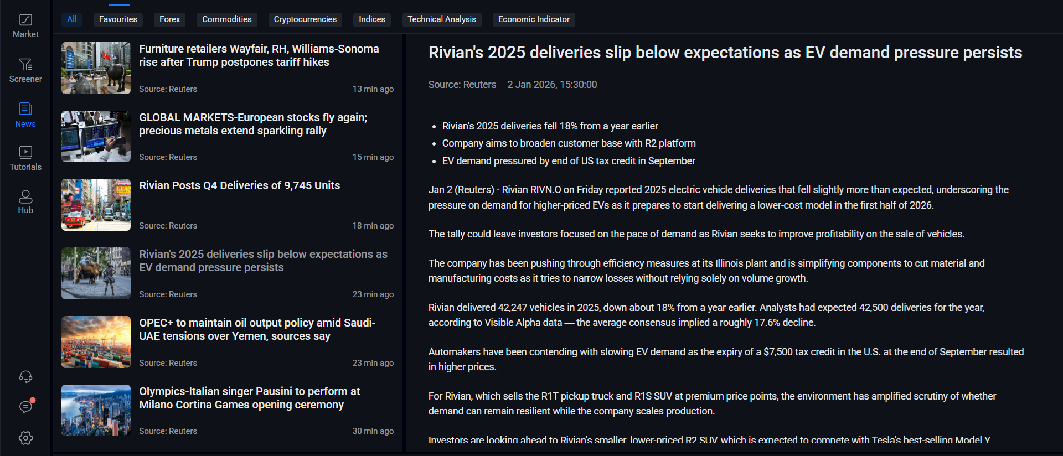
Task: Show the Indices news tab
Action: 372,19
